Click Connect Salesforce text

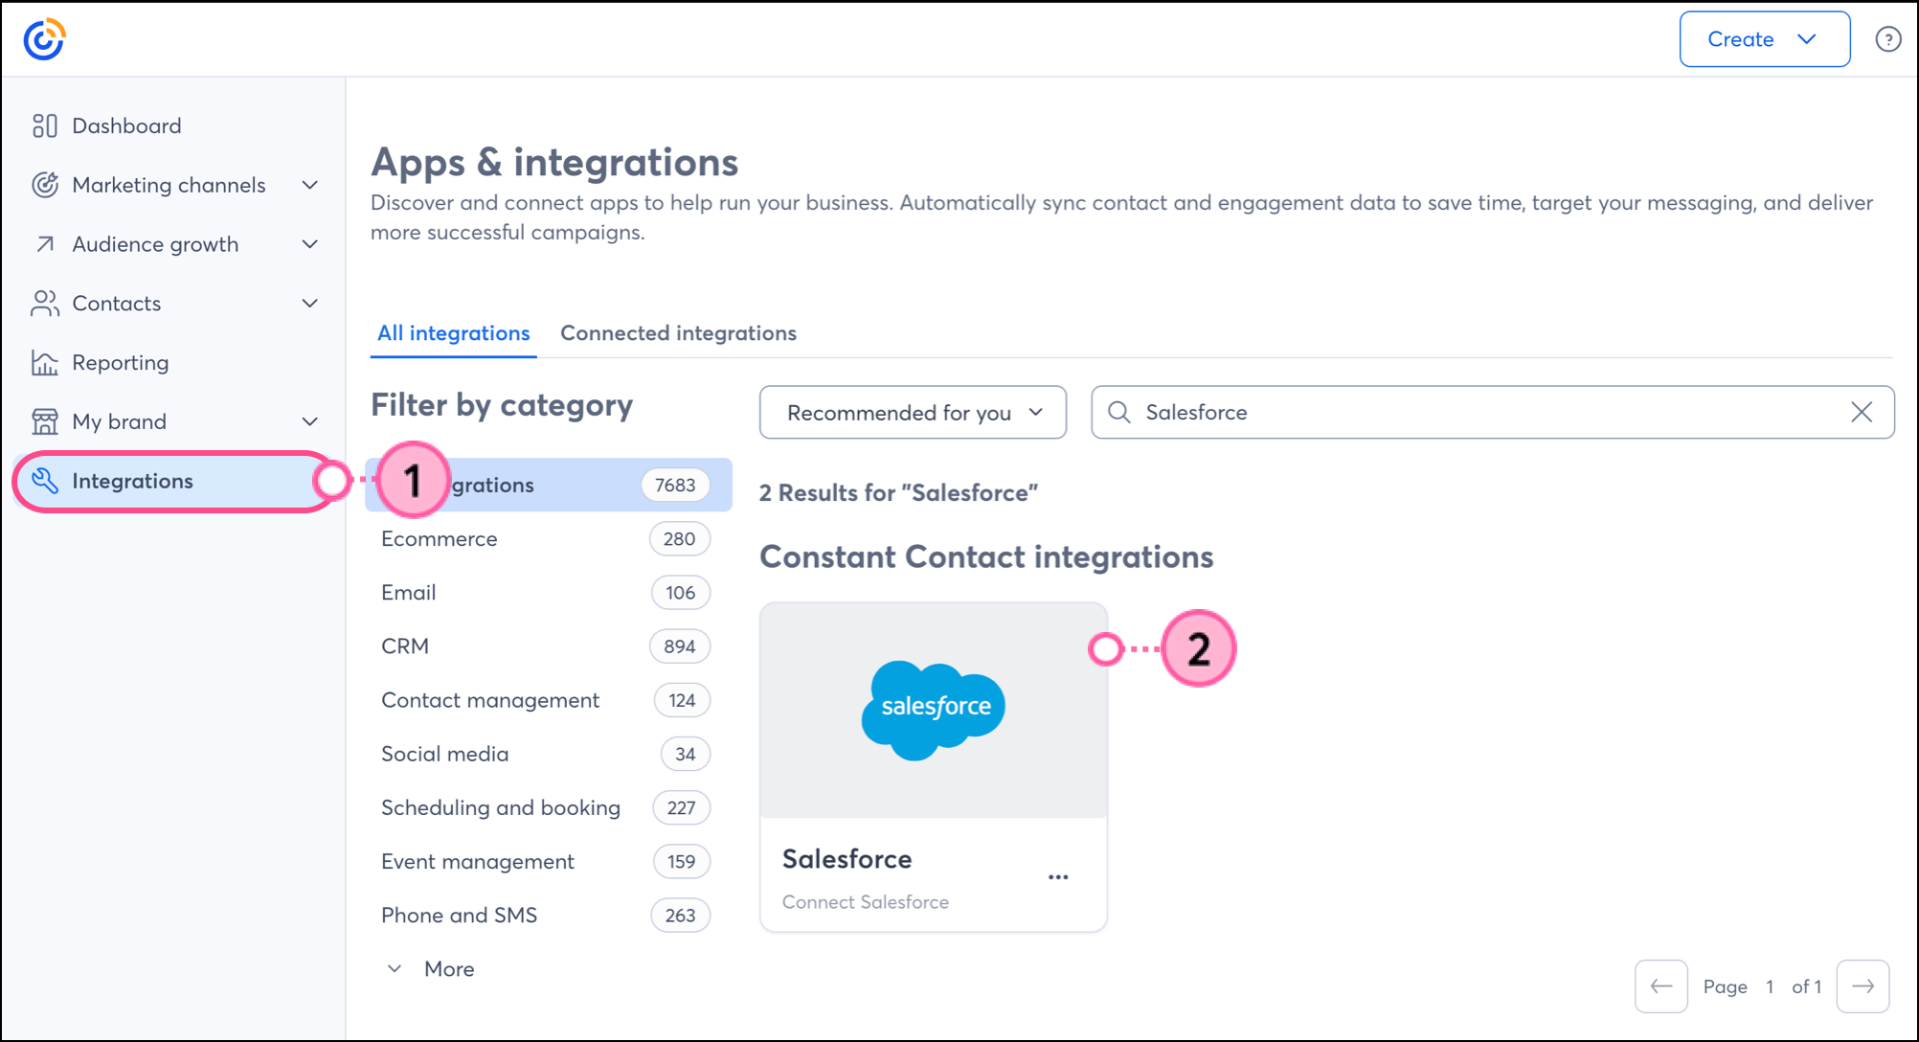(x=866, y=902)
